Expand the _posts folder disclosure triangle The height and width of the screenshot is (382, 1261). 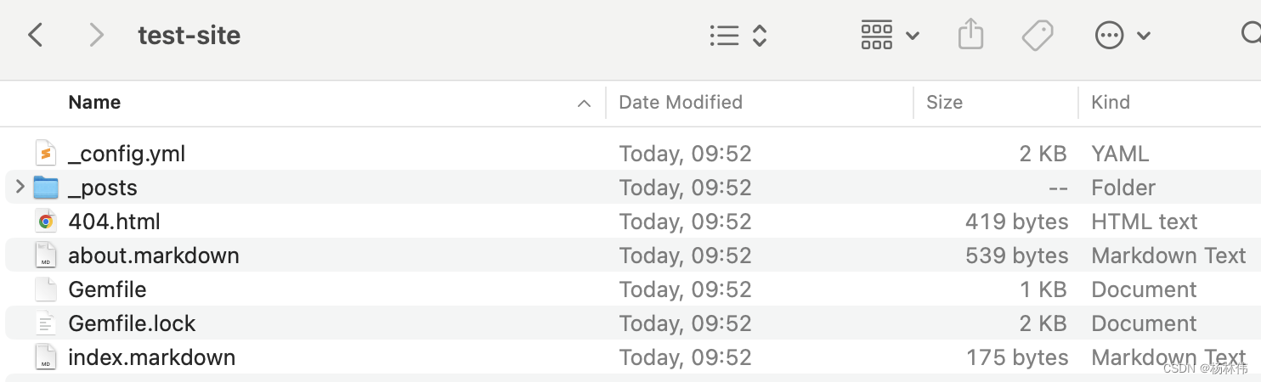[x=20, y=187]
